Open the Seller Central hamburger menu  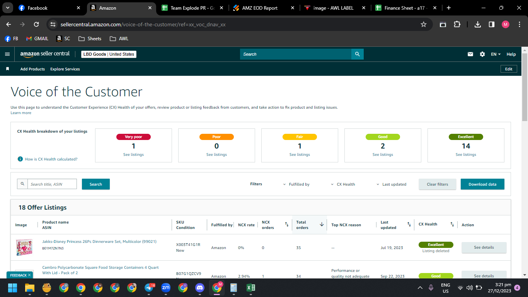click(7, 54)
